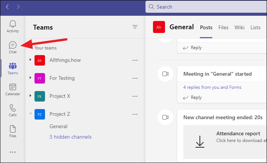Go back with the left arrow

tap(7, 7)
